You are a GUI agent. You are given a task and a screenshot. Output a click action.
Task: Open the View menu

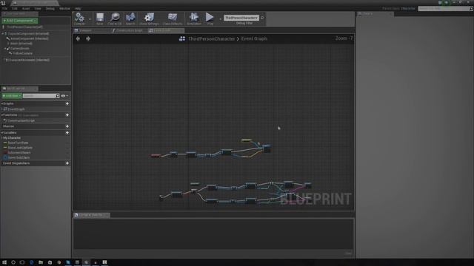pos(38,8)
